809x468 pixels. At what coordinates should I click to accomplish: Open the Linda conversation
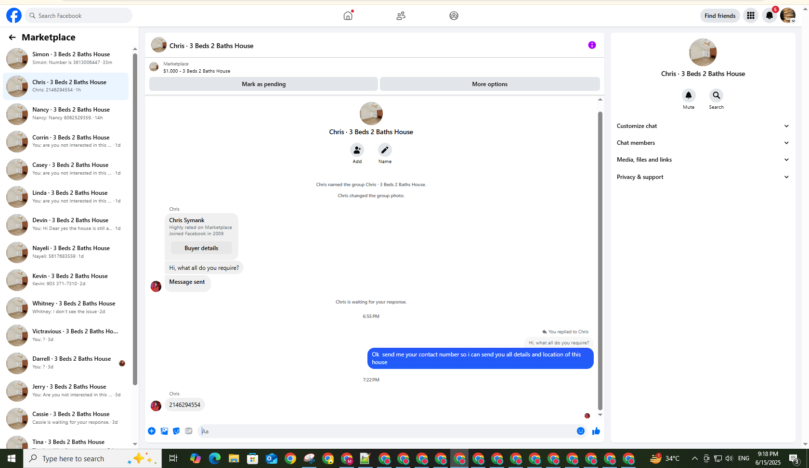[66, 197]
